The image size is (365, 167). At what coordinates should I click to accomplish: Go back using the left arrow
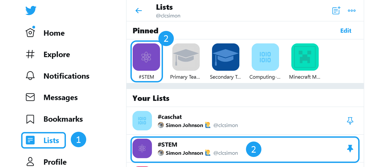(x=139, y=11)
